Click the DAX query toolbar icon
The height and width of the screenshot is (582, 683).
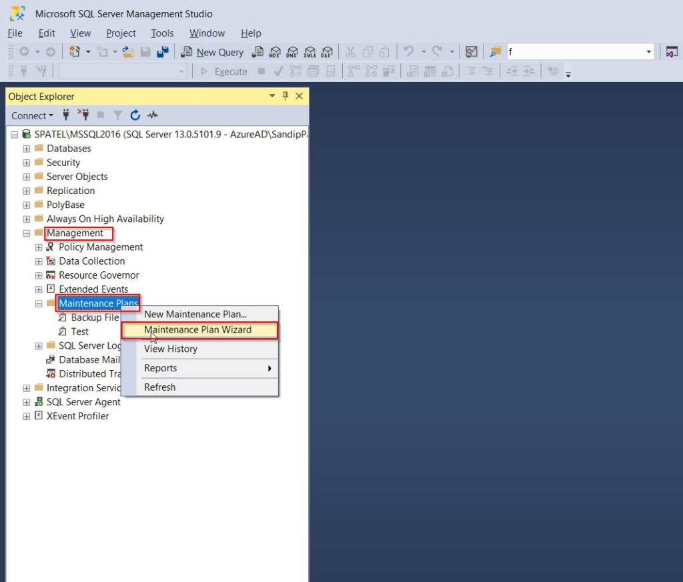tap(327, 52)
